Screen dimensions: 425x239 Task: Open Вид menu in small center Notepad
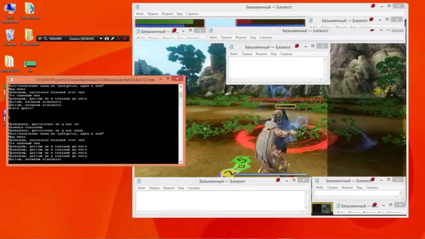tap(274, 54)
